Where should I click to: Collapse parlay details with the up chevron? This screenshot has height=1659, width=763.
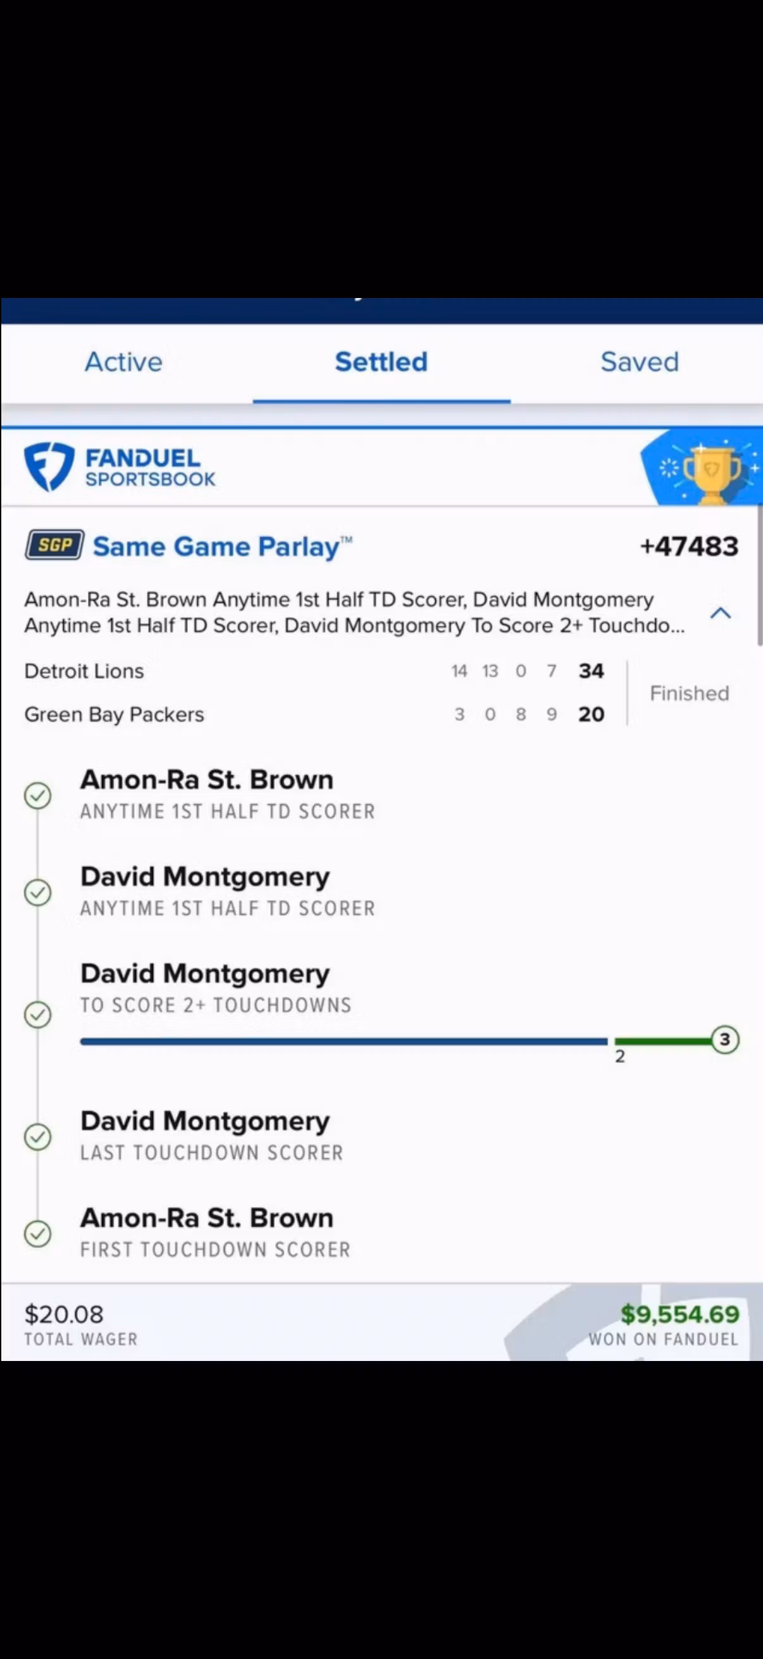721,613
